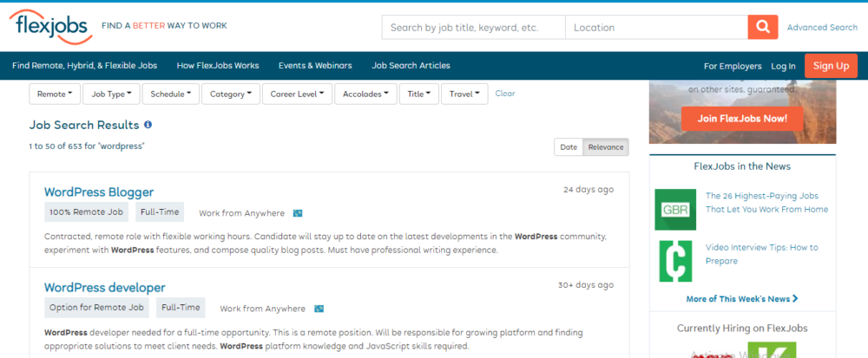
Task: Read the Video Interview Tips article
Action: tap(762, 254)
